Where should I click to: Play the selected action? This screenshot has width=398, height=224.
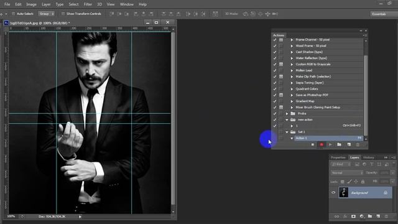[x=330, y=144]
